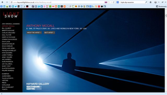This screenshot has width=167, height=95.
Task: Open Bill Culbert artist page
Action: 7,28
